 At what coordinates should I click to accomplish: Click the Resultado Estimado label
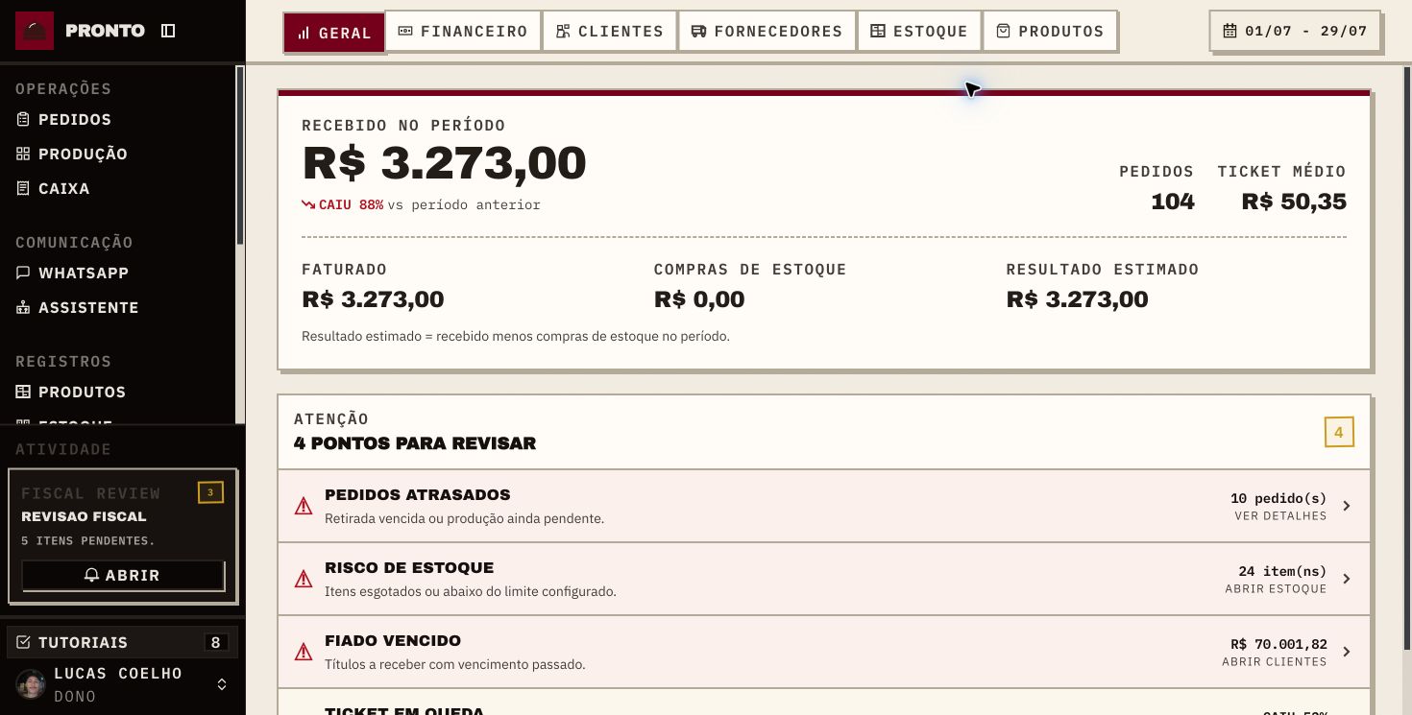[x=1103, y=270]
